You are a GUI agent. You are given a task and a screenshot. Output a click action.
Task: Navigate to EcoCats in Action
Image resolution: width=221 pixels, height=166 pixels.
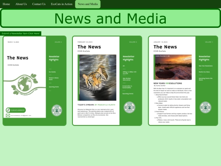pos(61,4)
